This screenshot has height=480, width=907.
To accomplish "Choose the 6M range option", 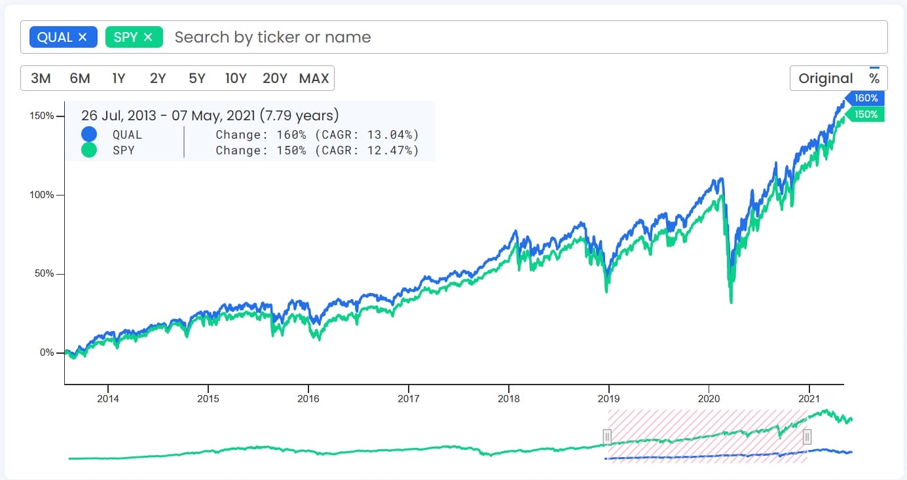I will pyautogui.click(x=79, y=78).
